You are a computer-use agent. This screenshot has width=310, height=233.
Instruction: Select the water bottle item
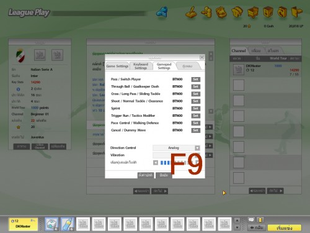[67, 224]
